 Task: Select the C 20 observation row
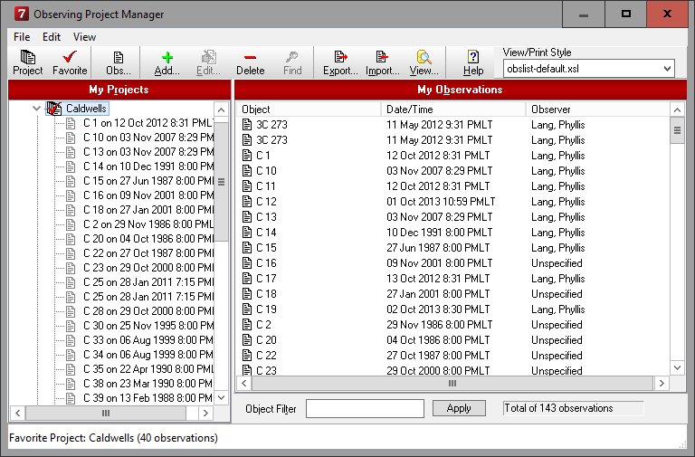453,340
